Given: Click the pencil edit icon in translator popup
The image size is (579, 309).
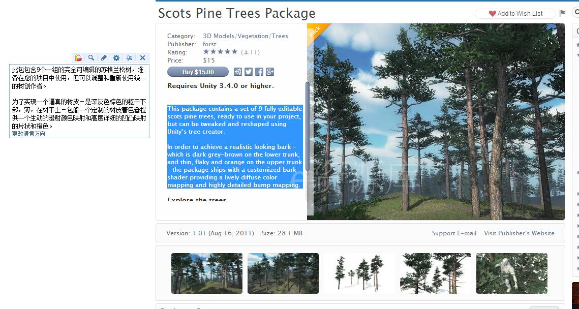Looking at the screenshot, I should [x=104, y=57].
